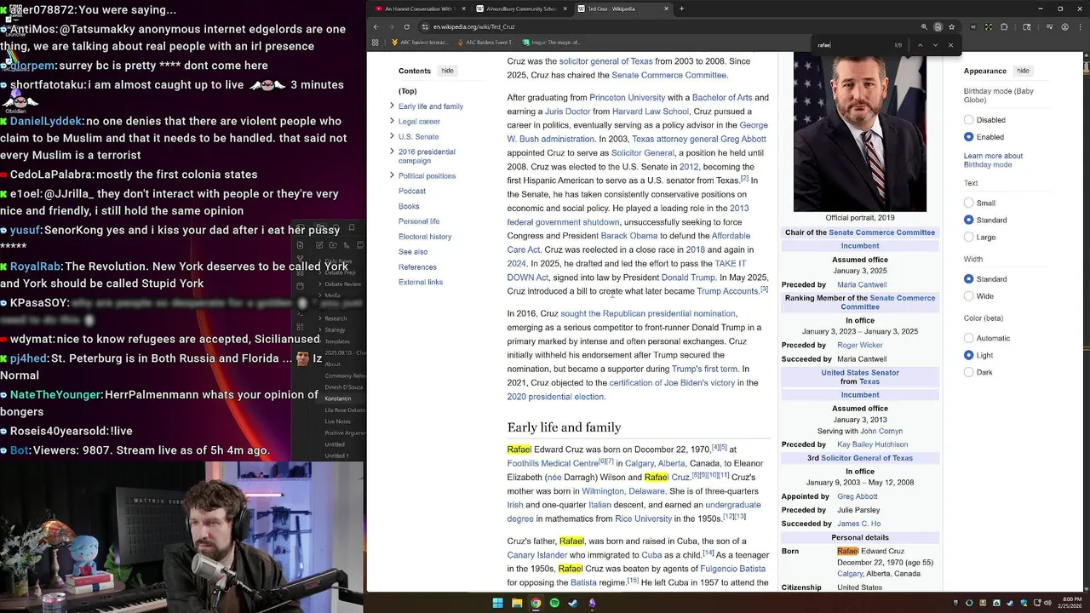Jump to Electoral history in contents
This screenshot has height=613, width=1090.
tap(425, 237)
